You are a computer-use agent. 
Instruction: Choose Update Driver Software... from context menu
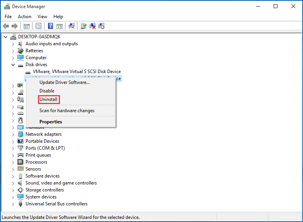tap(71, 82)
